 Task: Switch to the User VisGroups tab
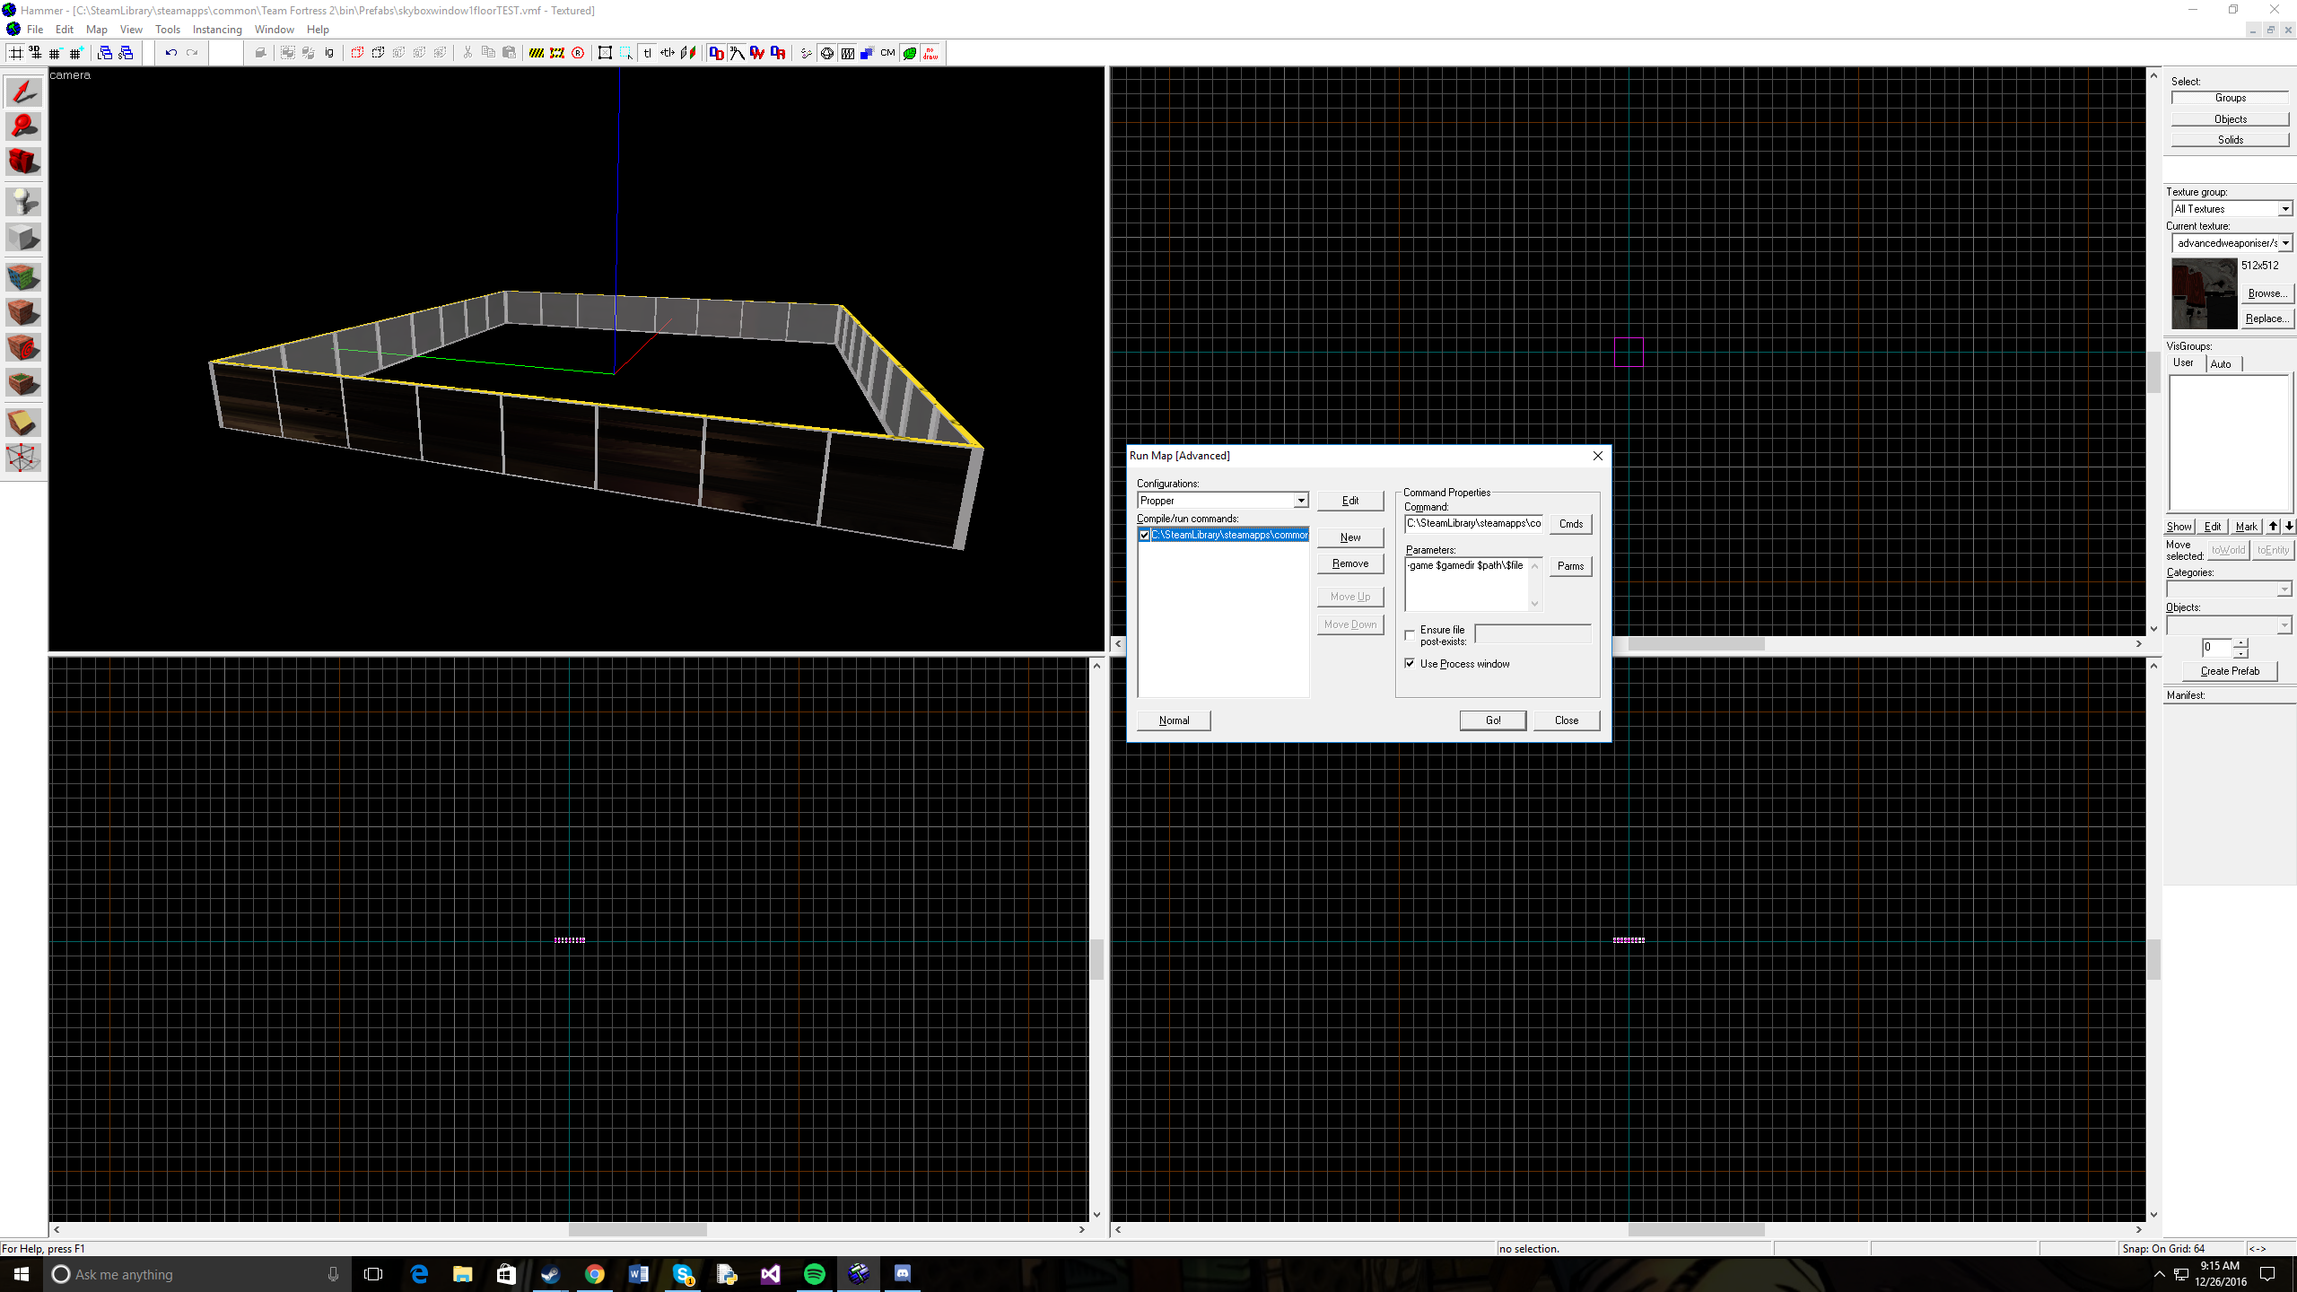point(2183,363)
